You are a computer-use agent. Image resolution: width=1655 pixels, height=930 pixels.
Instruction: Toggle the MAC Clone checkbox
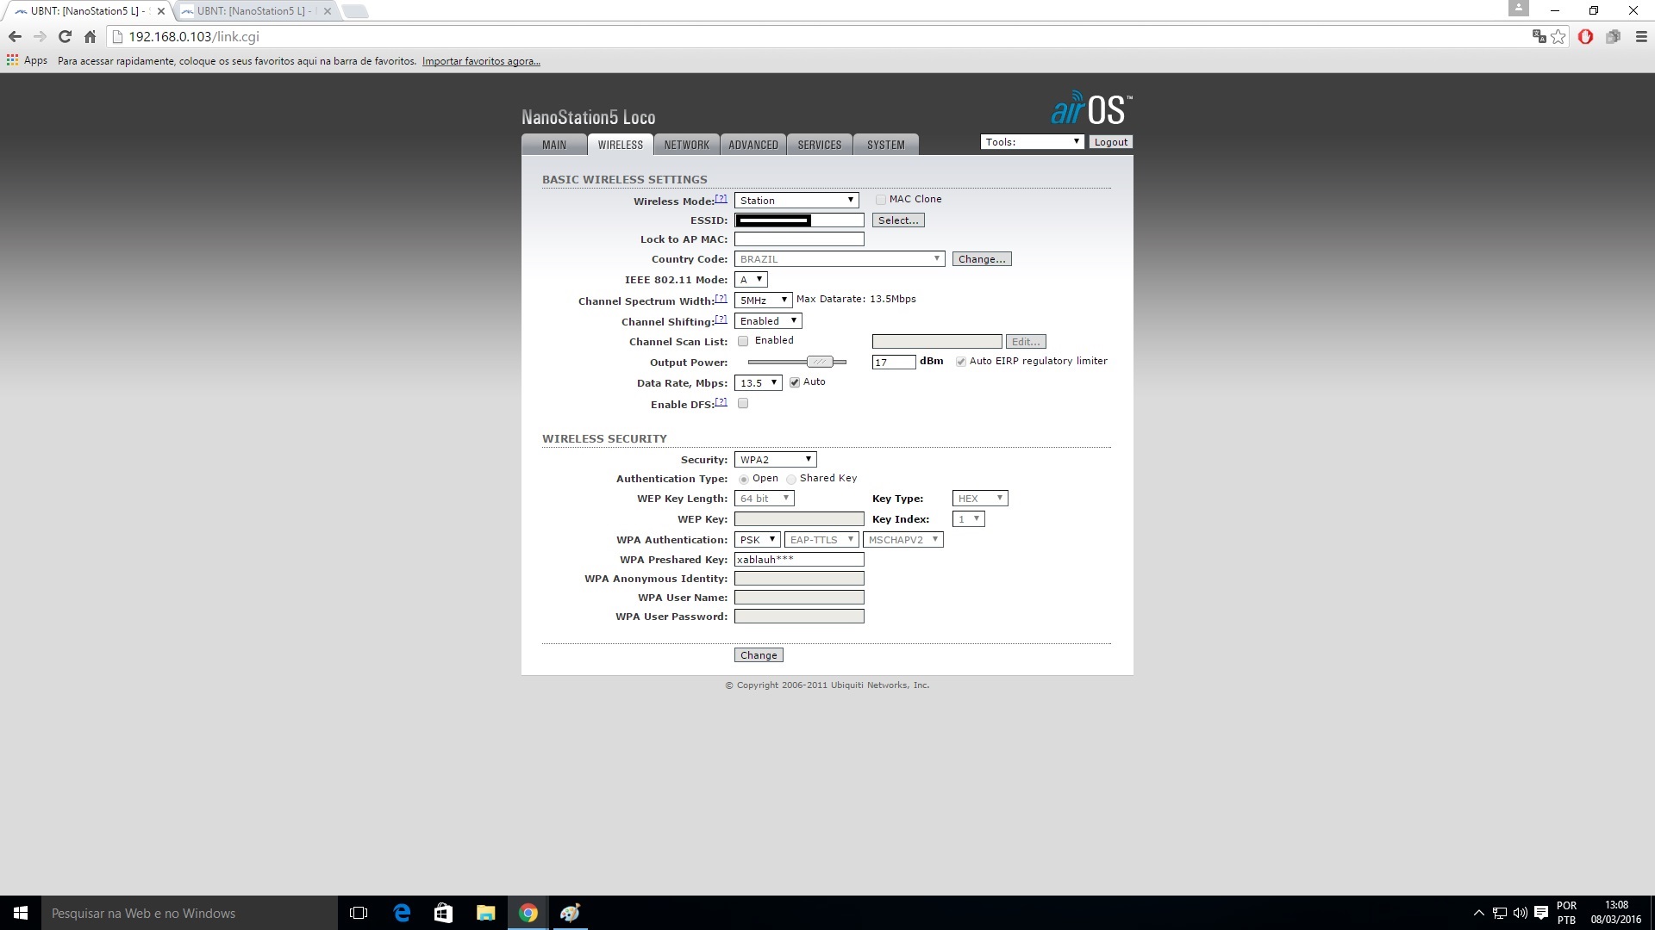coord(880,200)
